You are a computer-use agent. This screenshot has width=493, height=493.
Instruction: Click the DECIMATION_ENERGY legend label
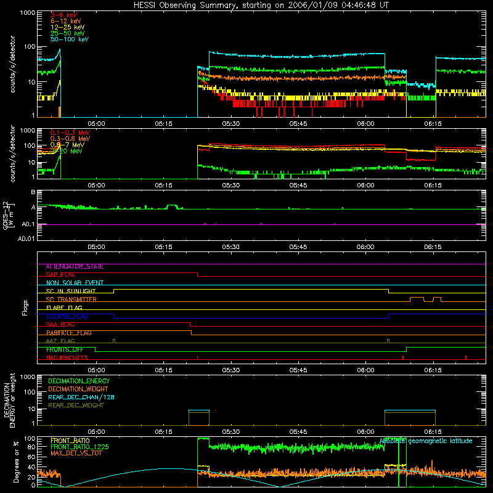(x=79, y=381)
